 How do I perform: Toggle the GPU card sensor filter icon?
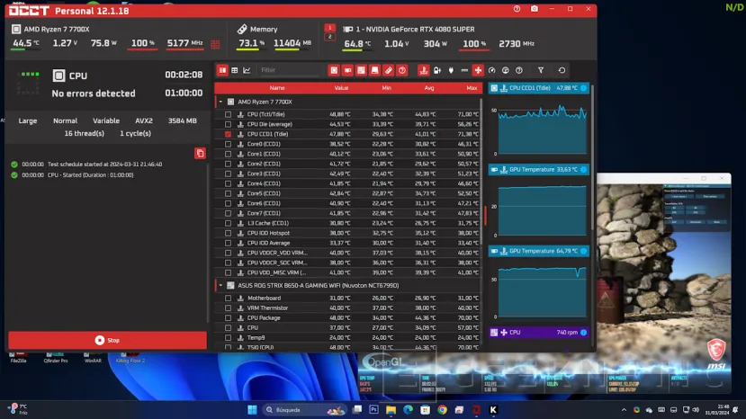pyautogui.click(x=347, y=70)
